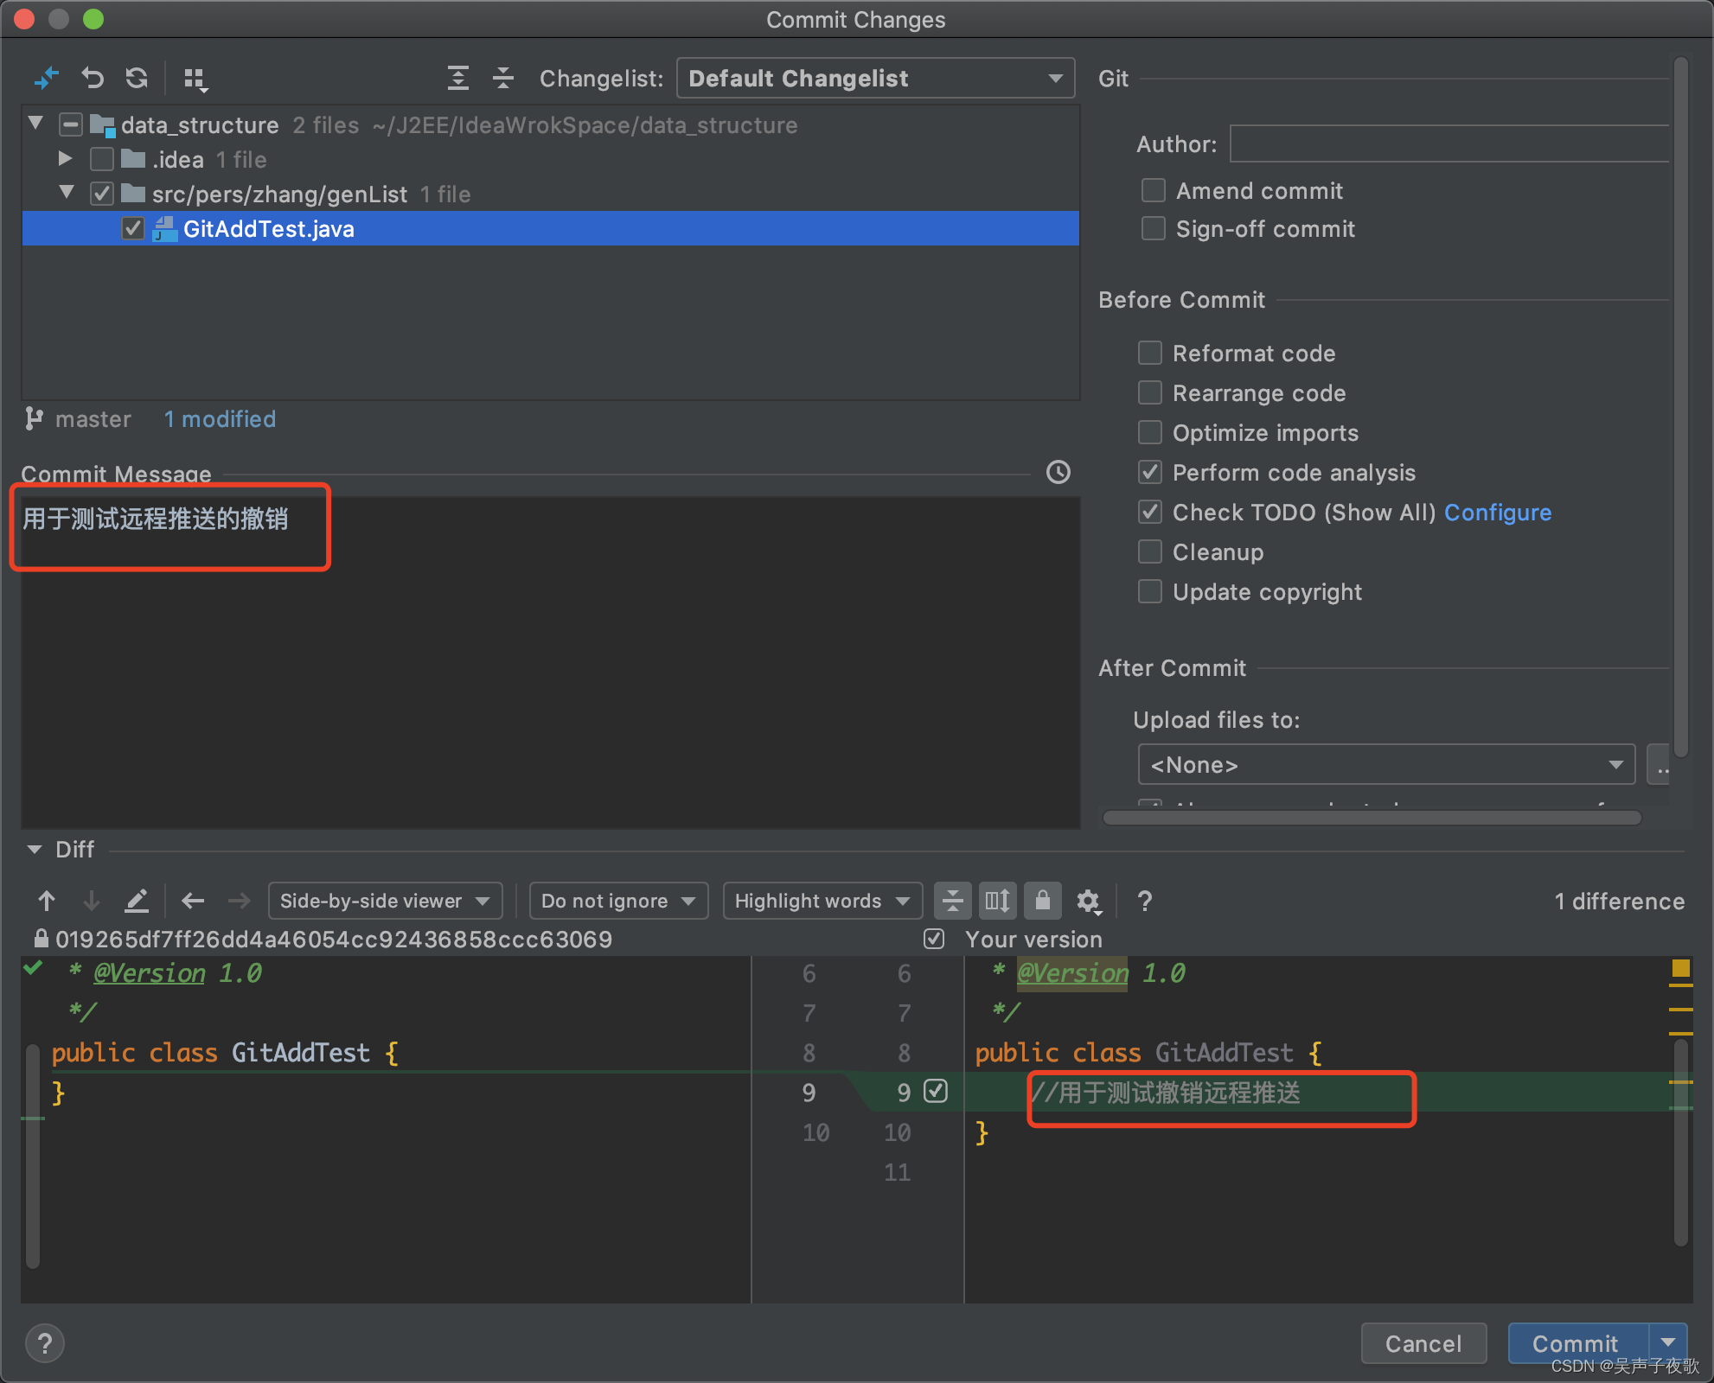Collapse the Diff section
The image size is (1714, 1383).
click(x=35, y=850)
